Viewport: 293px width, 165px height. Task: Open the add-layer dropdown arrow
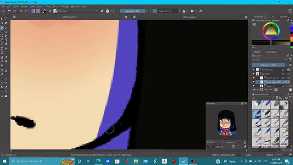pyautogui.click(x=257, y=90)
